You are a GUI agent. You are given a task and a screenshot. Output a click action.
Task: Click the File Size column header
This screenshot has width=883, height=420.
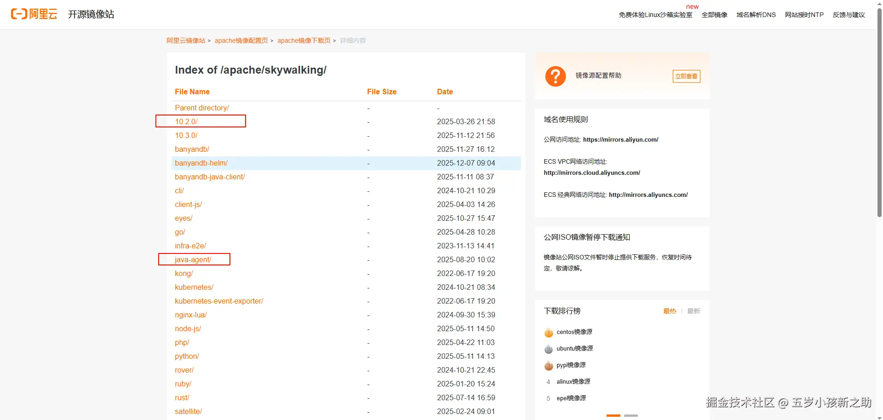pyautogui.click(x=382, y=92)
